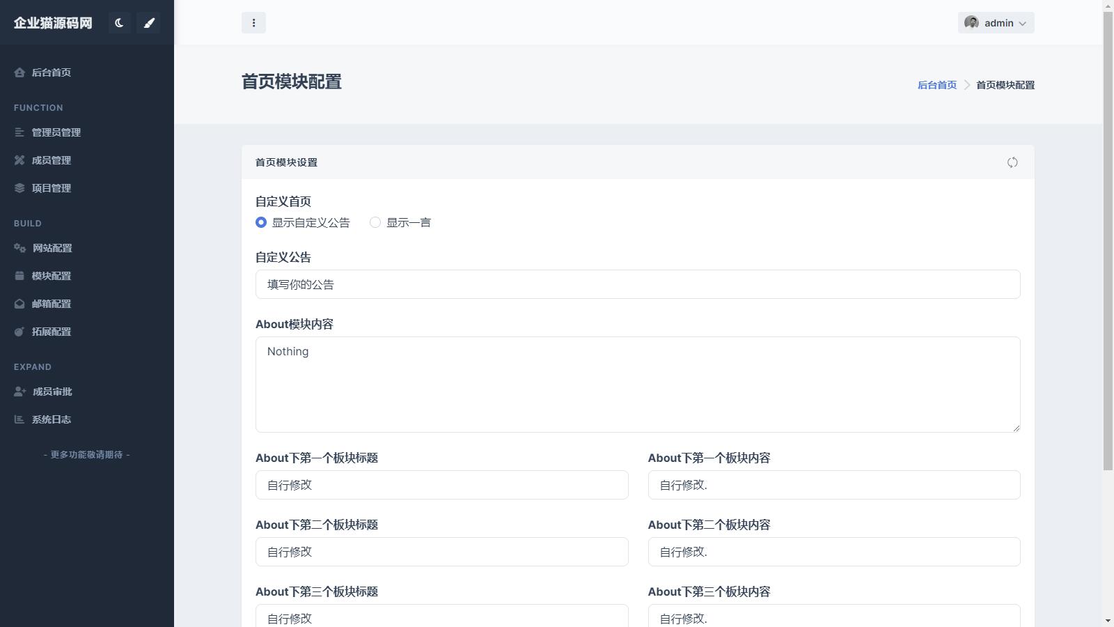
Task: Click the refresh icon in 首页模块设置 card
Action: [1012, 162]
